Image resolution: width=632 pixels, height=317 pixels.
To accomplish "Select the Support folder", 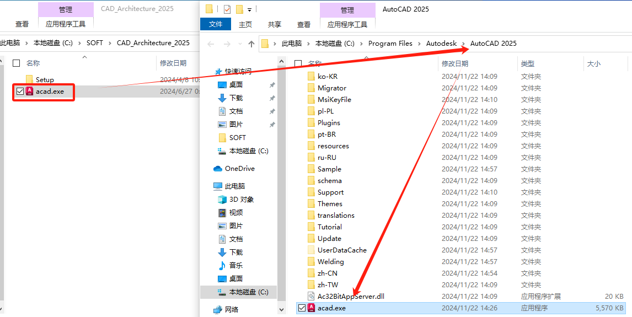I will tap(330, 192).
